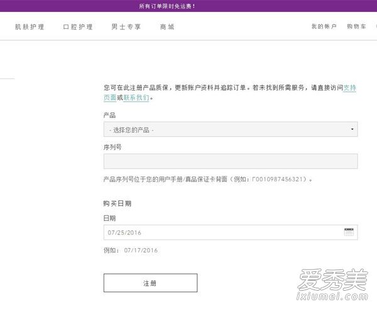Click the 购买日期 section heading
377x309 pixels.
[117, 203]
